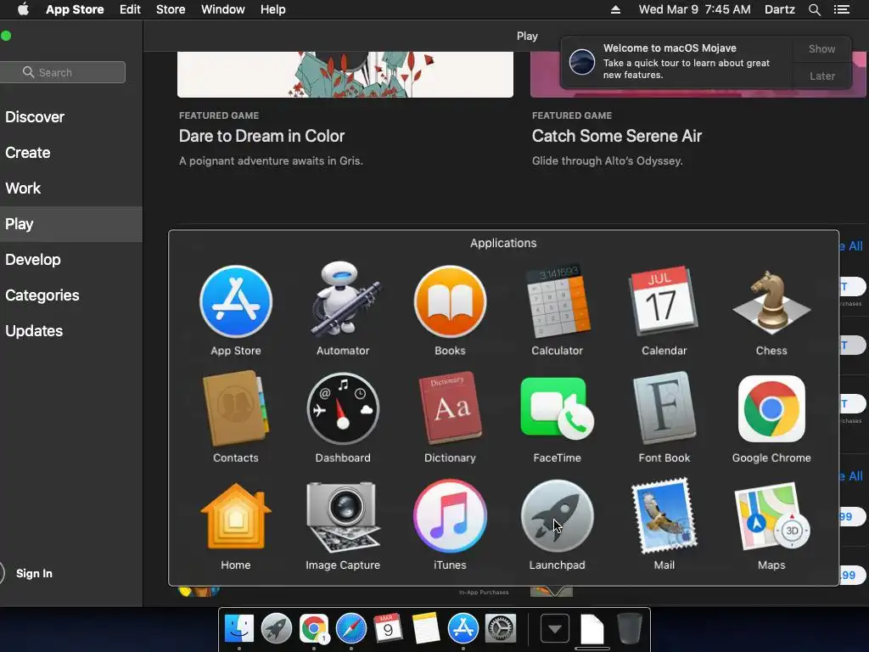Image resolution: width=869 pixels, height=652 pixels.
Task: Open the Dictionary app
Action: click(x=450, y=408)
